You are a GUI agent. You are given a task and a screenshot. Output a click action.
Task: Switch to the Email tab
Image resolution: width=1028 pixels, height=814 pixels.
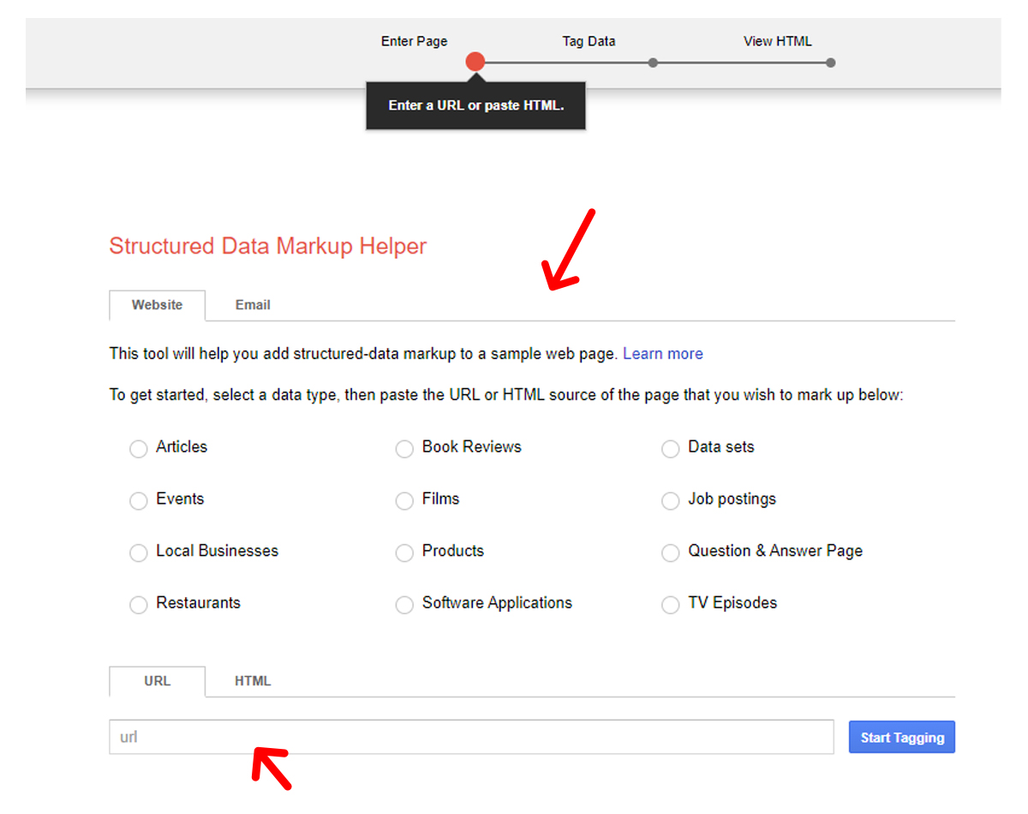[253, 305]
